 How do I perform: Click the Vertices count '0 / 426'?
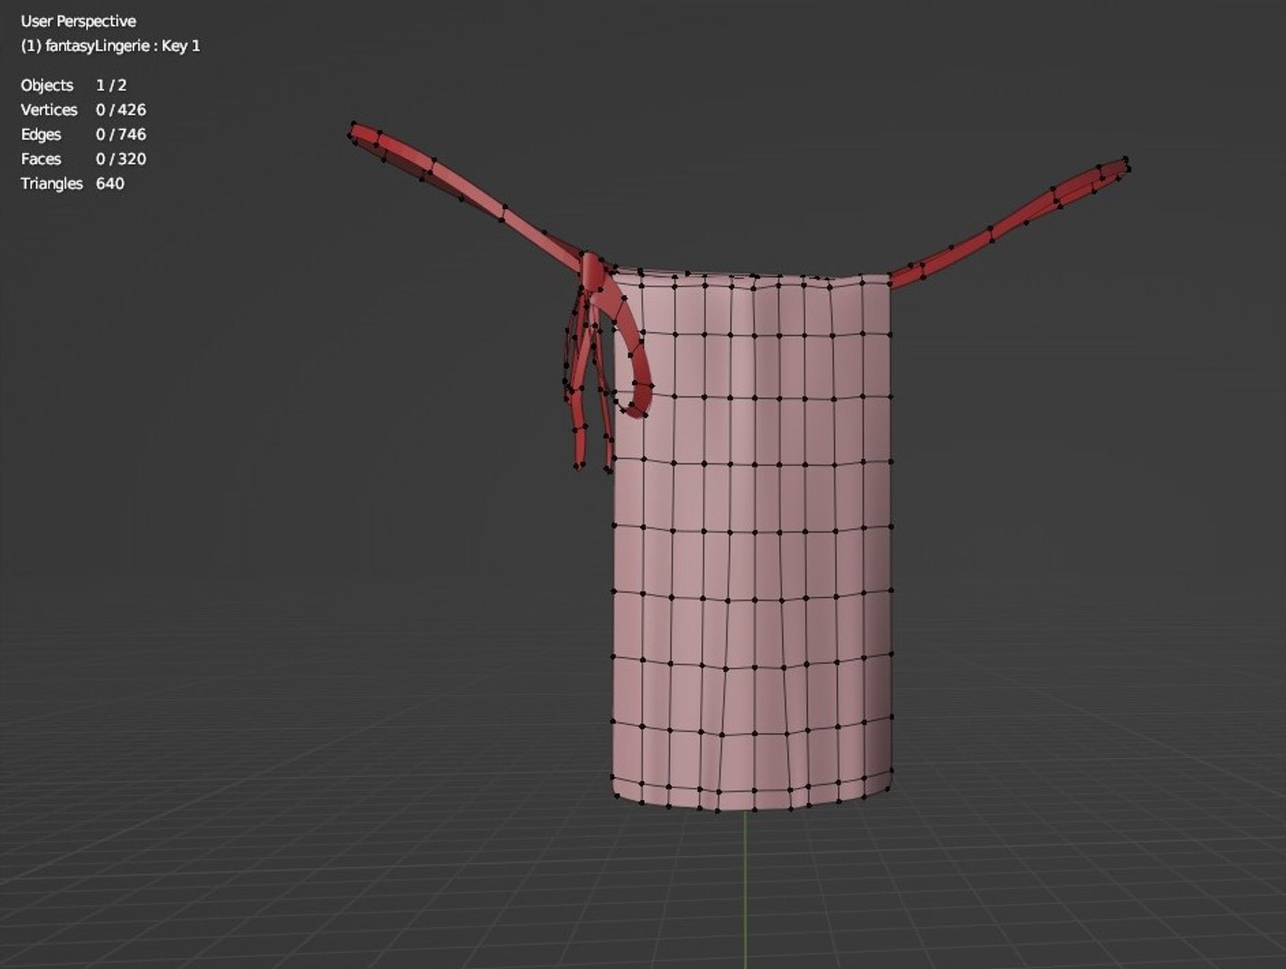click(x=121, y=109)
